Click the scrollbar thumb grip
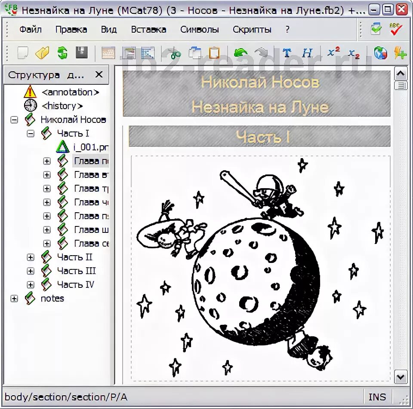Screen dimensions: 413x409 401,85
